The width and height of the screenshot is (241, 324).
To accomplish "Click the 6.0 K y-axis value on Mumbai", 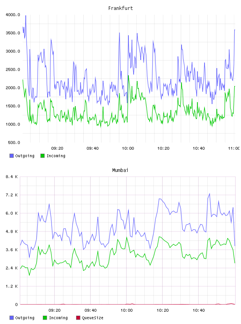I will (11, 213).
